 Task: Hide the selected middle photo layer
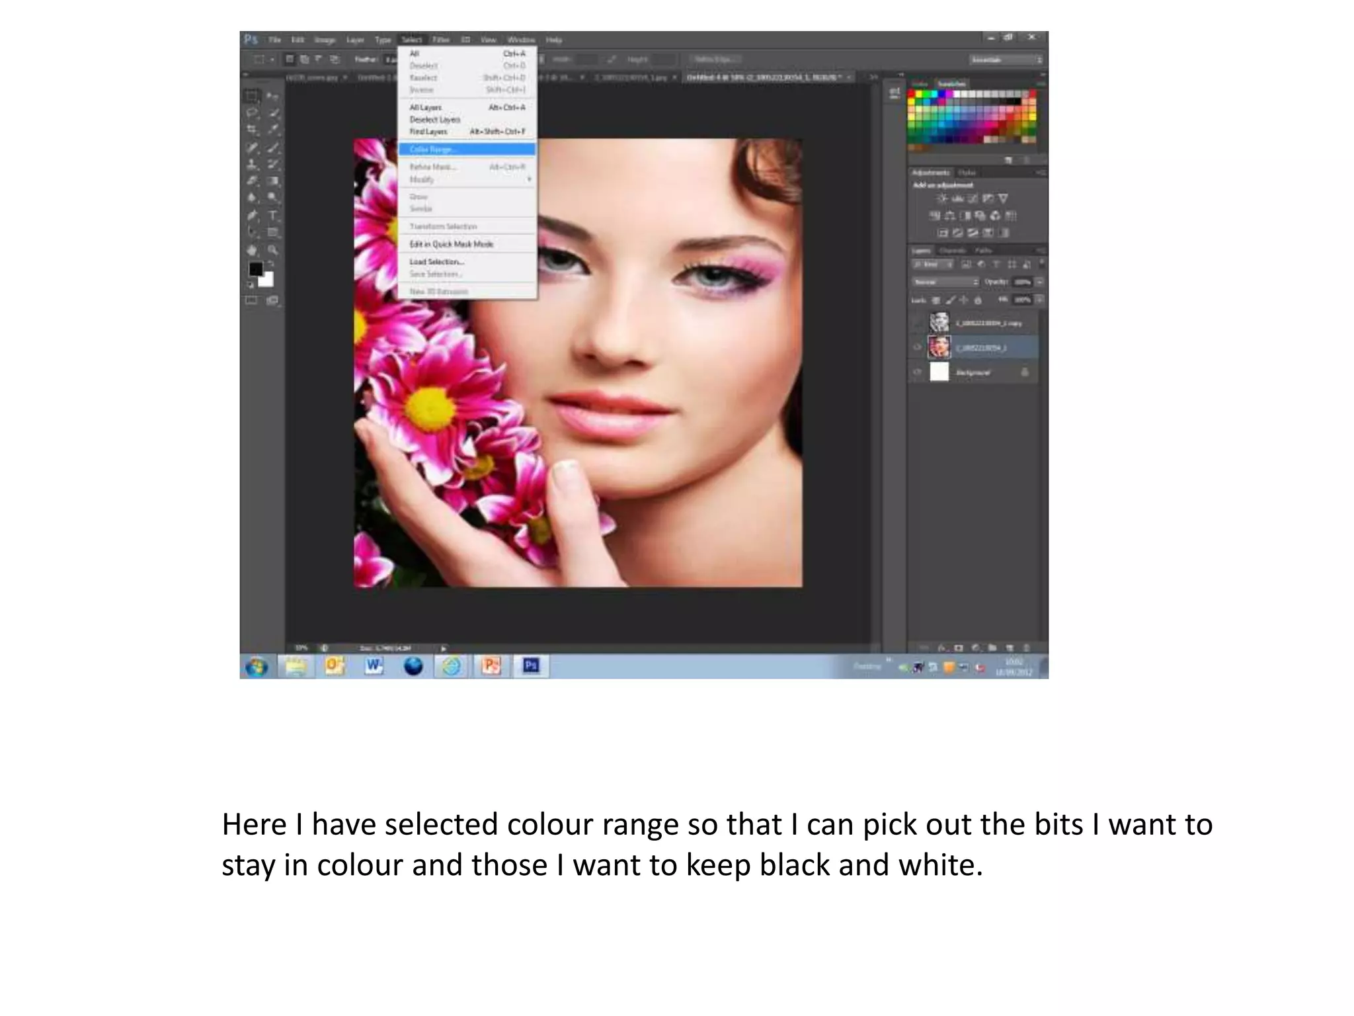(917, 347)
